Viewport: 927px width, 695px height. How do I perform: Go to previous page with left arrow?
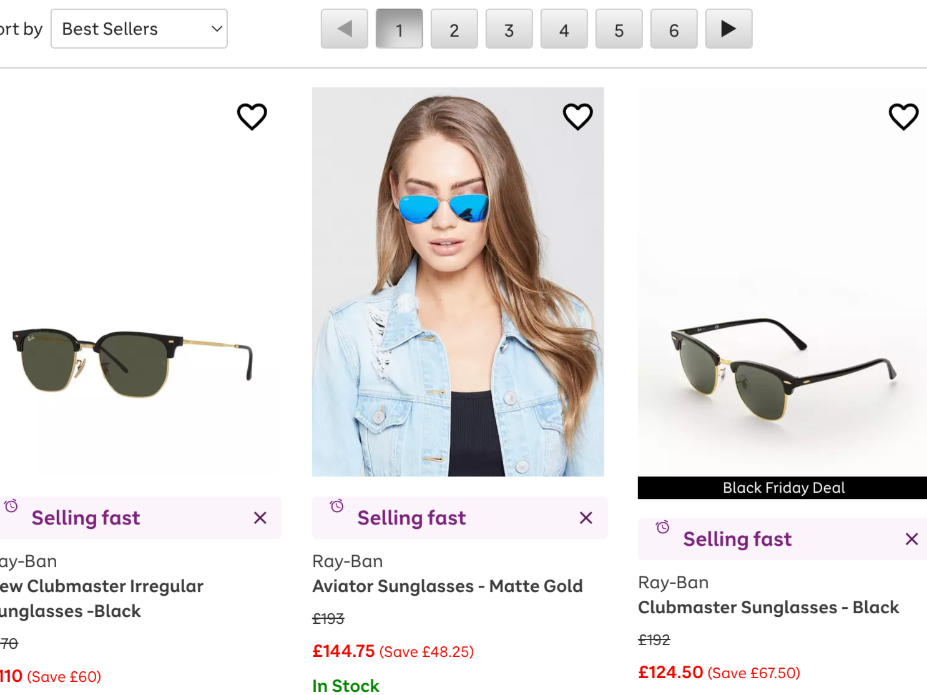[x=345, y=29]
